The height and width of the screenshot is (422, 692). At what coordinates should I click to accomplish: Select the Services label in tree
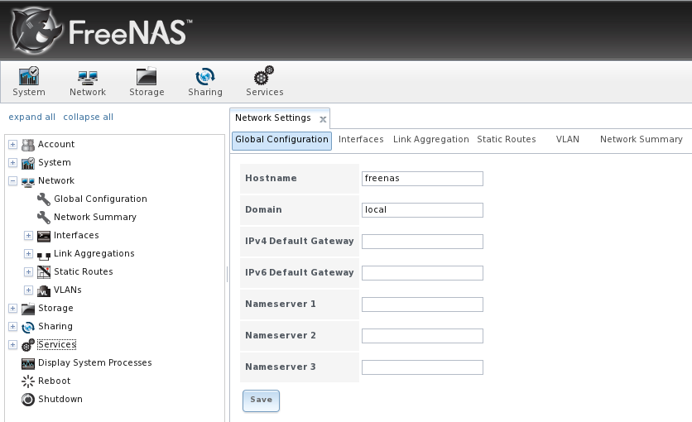57,344
